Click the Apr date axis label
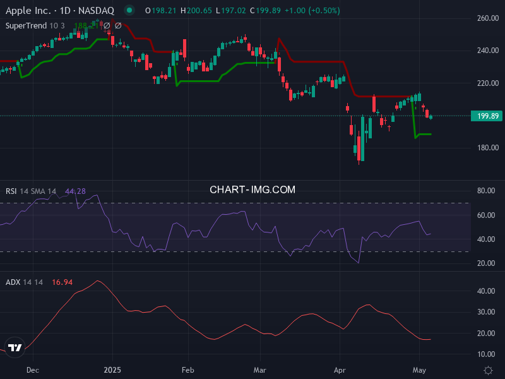This screenshot has height=379, width=505. 340,370
